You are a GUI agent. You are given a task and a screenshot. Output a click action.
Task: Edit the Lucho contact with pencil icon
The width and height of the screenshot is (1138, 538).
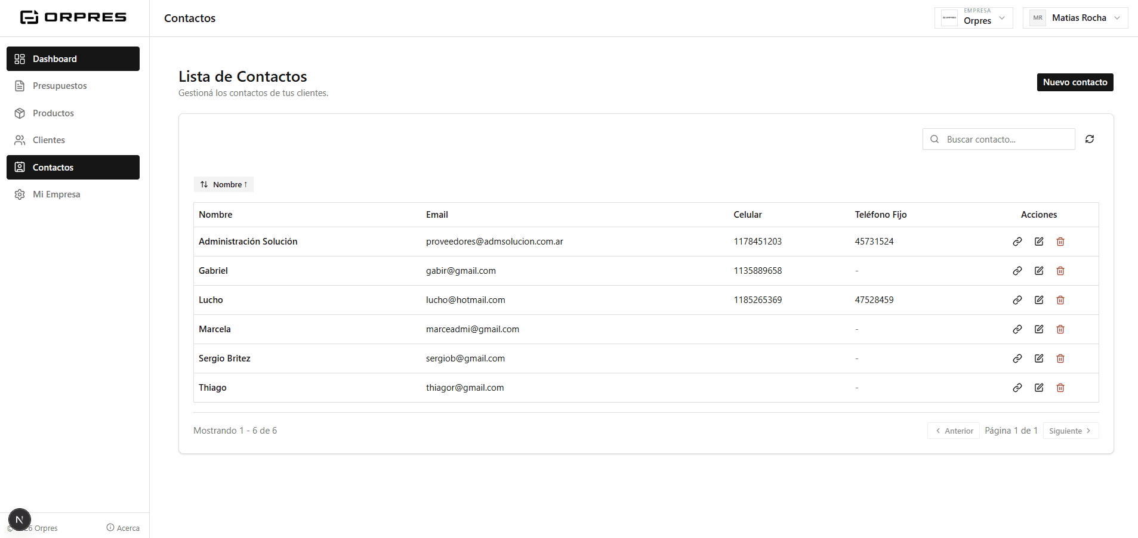1038,300
